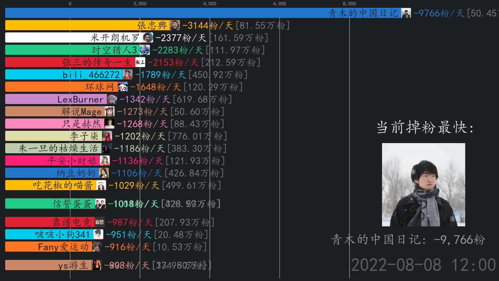Click 解说Mage avatar icon
499x281 pixels.
(110, 111)
